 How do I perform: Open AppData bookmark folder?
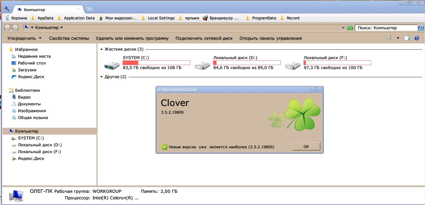42,18
